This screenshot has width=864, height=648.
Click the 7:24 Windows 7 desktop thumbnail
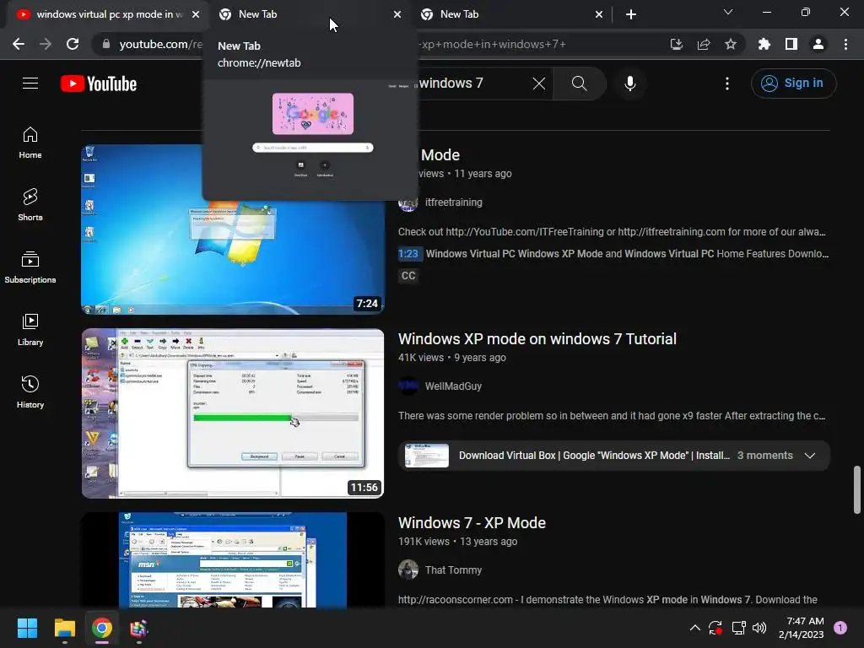pos(233,258)
